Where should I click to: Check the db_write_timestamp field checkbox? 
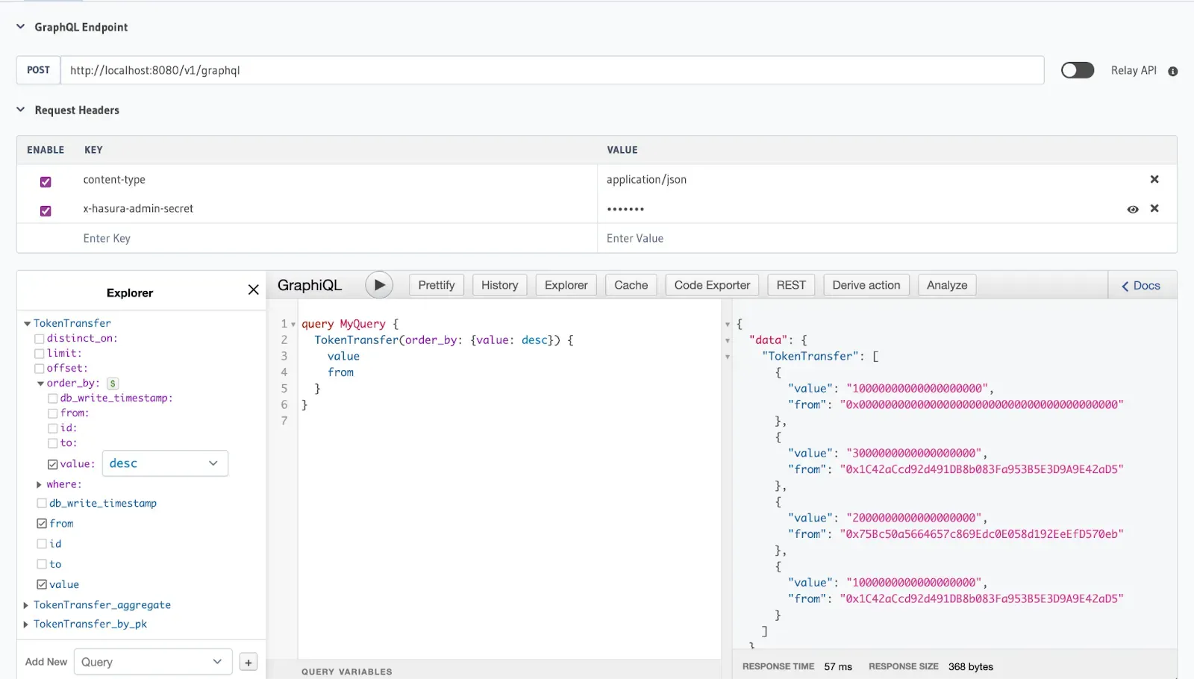pos(42,504)
